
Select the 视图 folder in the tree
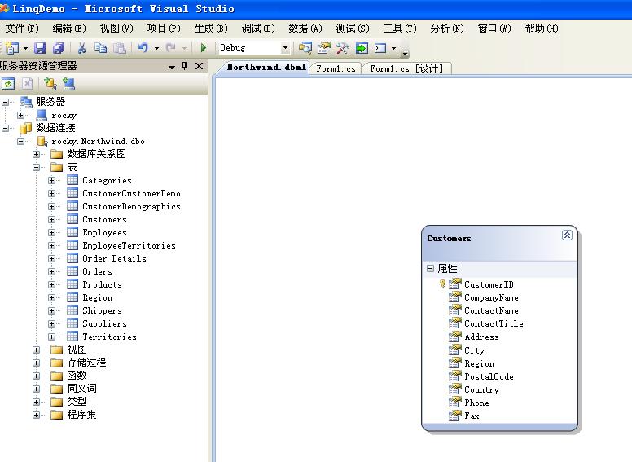coord(77,350)
